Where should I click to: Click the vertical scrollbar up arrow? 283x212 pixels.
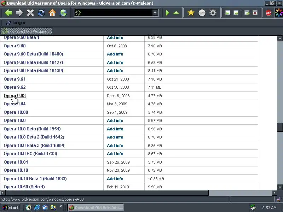280,39
